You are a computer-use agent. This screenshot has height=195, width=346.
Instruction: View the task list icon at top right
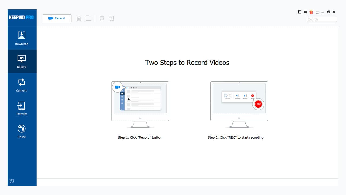300,12
